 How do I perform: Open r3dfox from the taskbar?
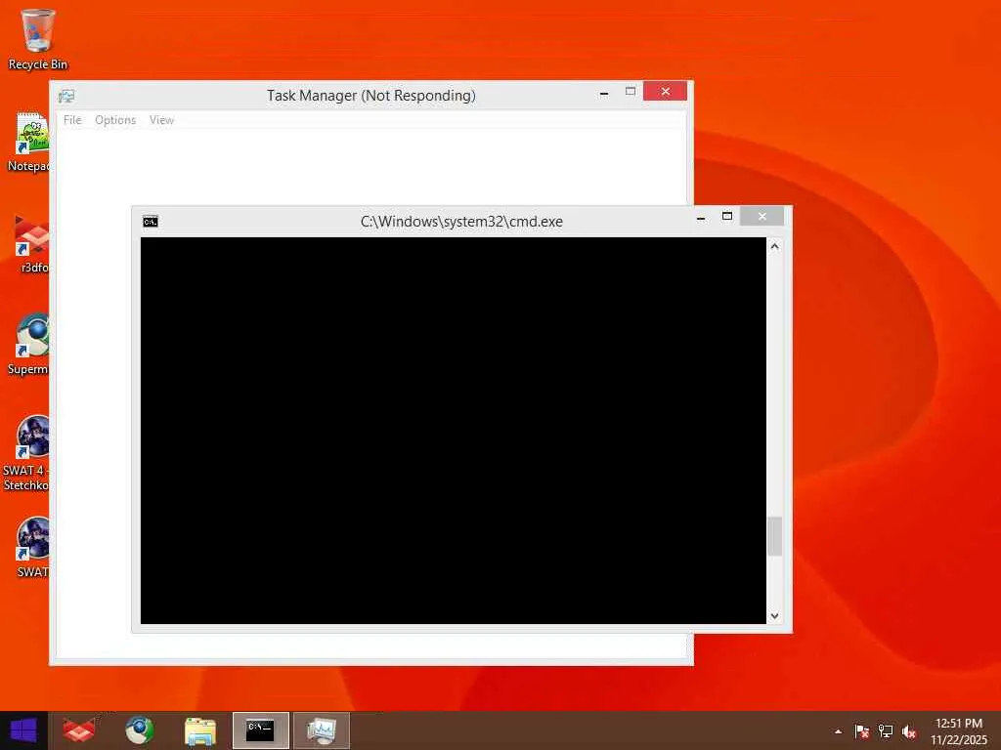pyautogui.click(x=78, y=730)
